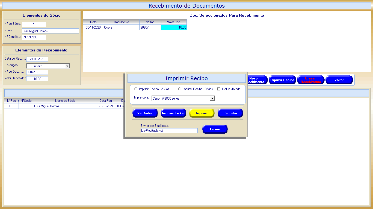Image resolution: width=373 pixels, height=209 pixels.
Task: Open the Impressora printer dropdown
Action: 212,99
